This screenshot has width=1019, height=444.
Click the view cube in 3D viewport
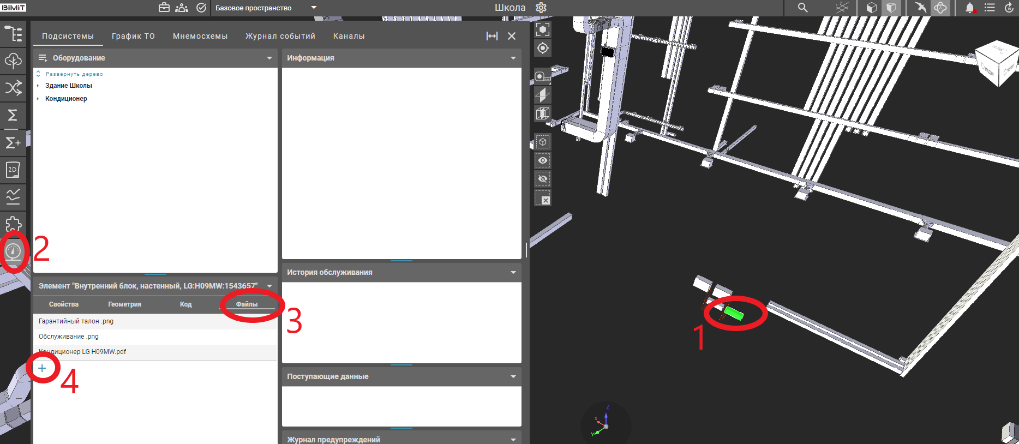997,63
